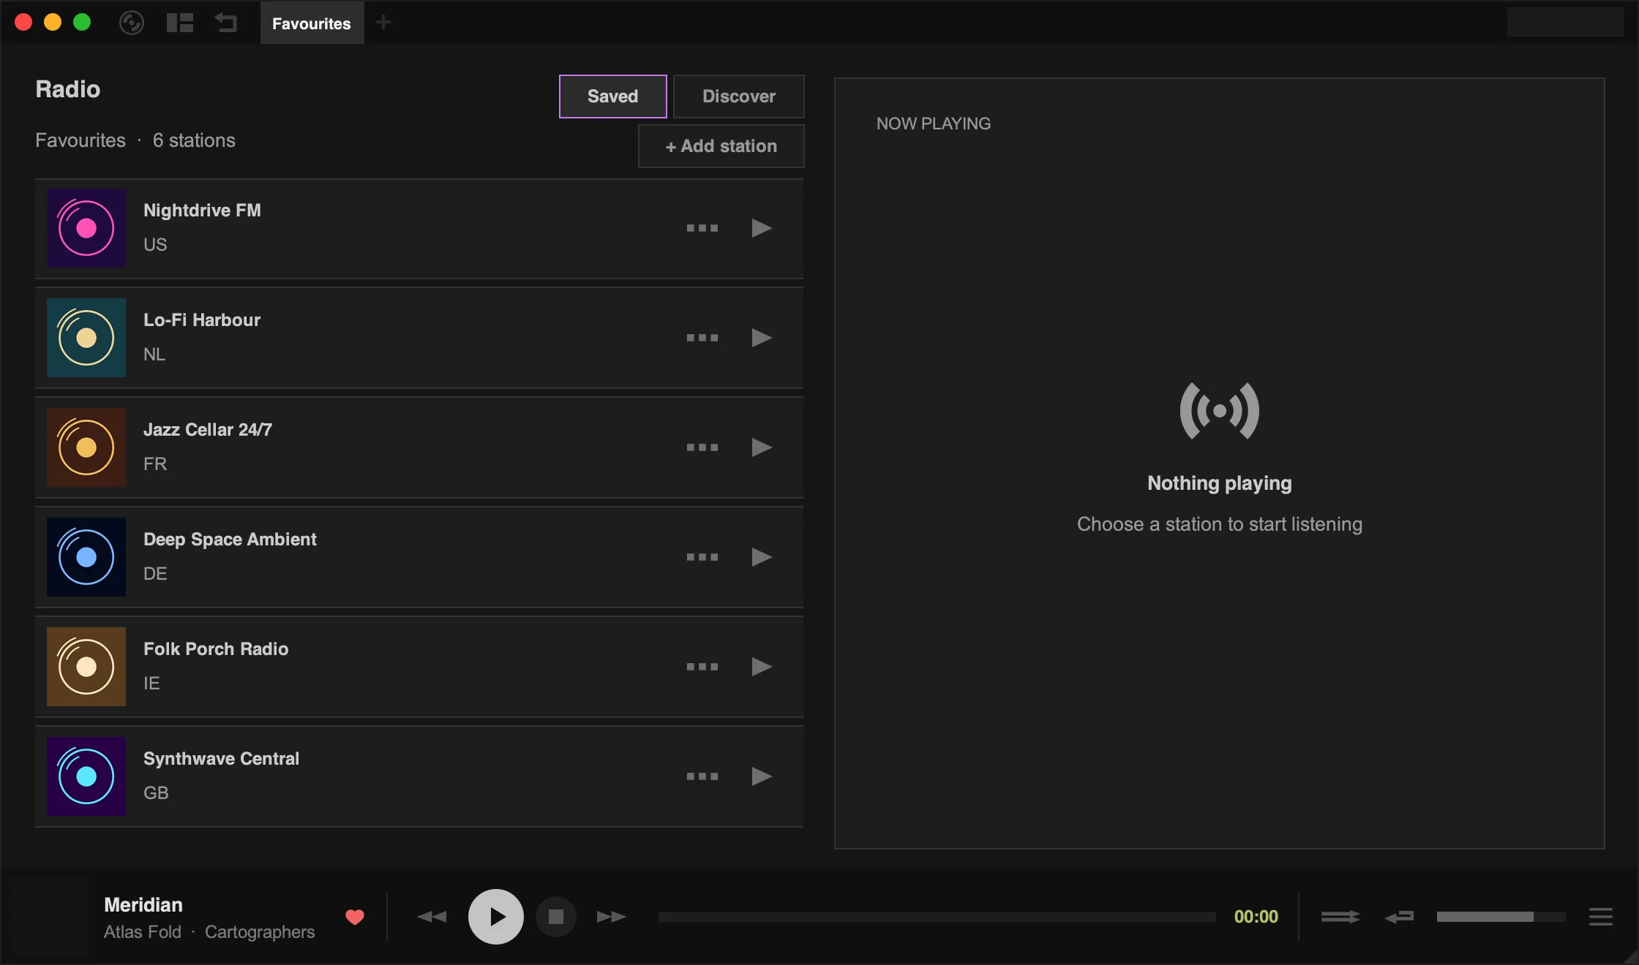Image resolution: width=1639 pixels, height=965 pixels.
Task: Click the back return arrow icon
Action: click(226, 23)
